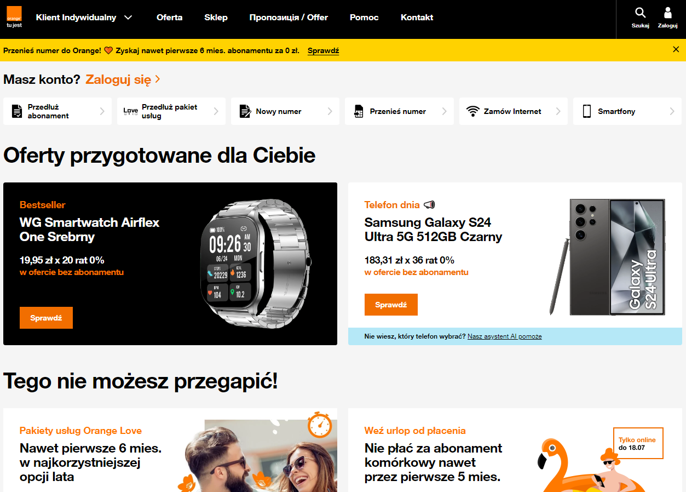Open the Pomoc menu item
Screen dimensions: 686x492
pos(364,18)
